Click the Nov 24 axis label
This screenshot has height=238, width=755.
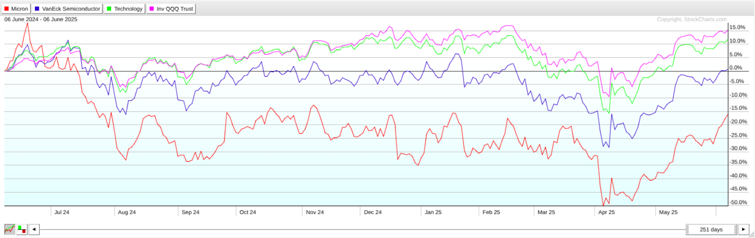click(315, 212)
